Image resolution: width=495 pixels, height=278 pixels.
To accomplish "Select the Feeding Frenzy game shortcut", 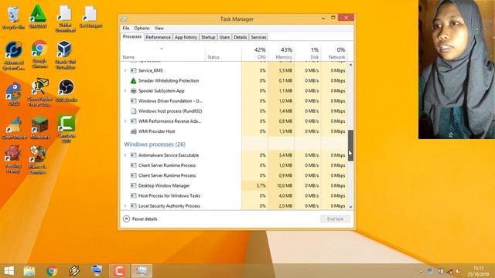I will tap(13, 159).
